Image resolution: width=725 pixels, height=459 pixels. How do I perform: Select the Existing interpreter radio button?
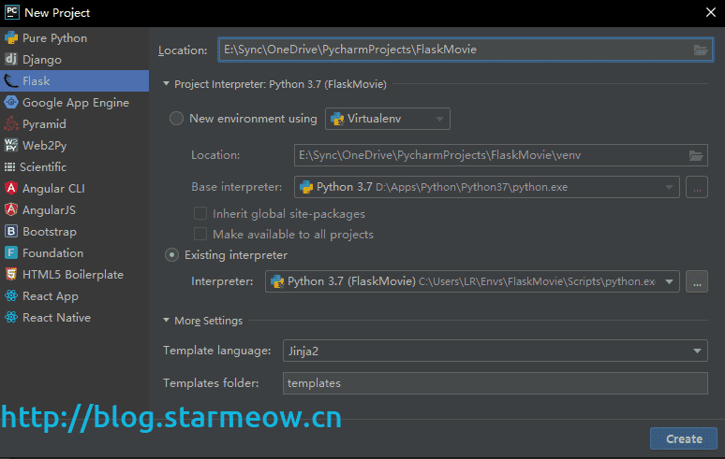(172, 255)
